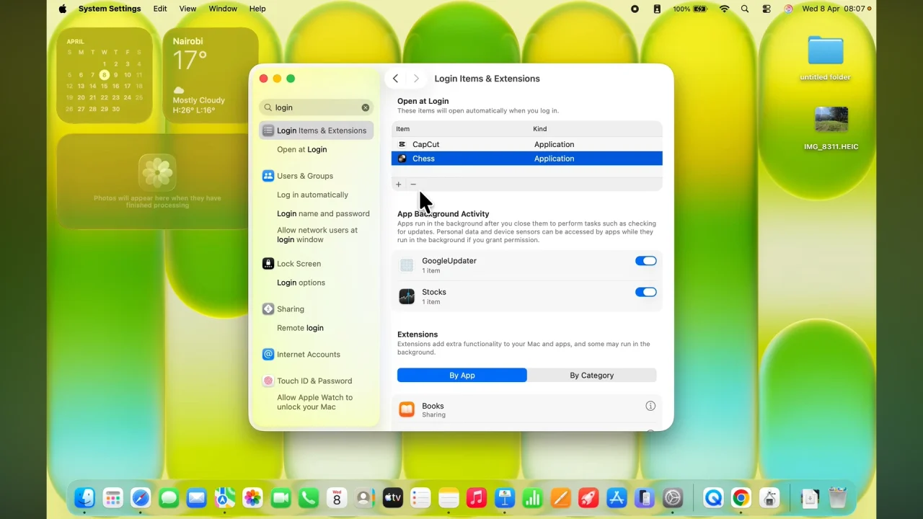Clear the login search field with the x
The width and height of the screenshot is (923, 519).
[366, 107]
